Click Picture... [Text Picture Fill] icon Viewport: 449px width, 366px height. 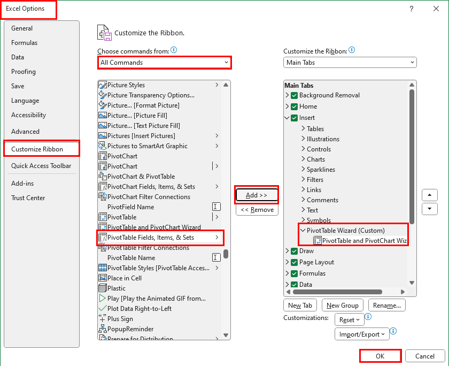pos(103,126)
